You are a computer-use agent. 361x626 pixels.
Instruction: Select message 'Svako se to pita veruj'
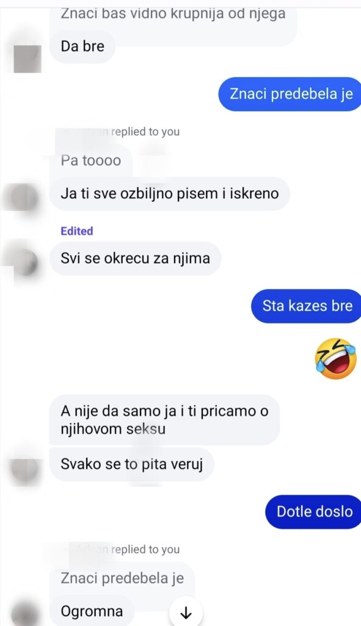tap(132, 465)
